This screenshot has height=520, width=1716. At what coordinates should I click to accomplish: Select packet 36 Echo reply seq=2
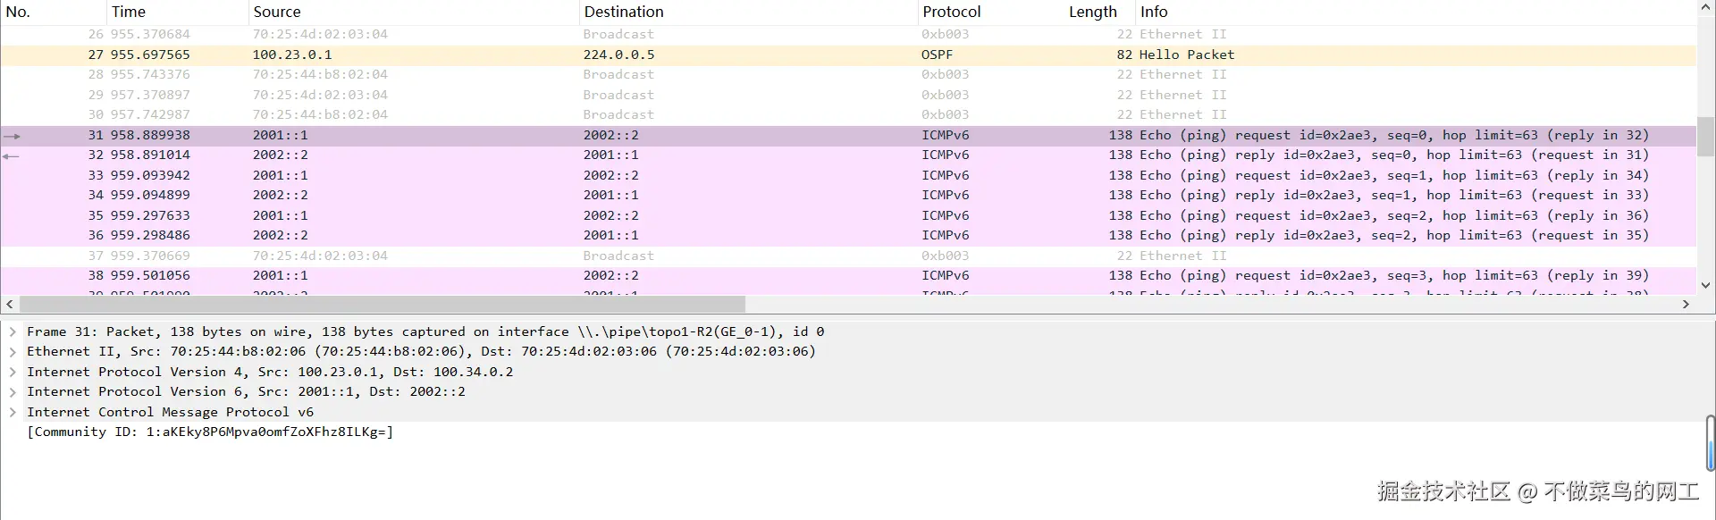click(x=848, y=235)
